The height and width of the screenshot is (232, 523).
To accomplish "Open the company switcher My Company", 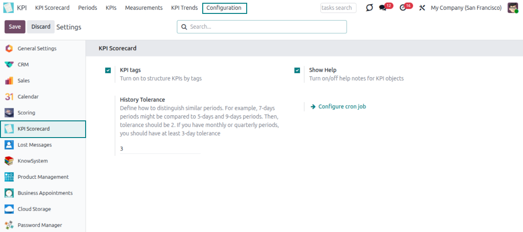I will (x=466, y=8).
